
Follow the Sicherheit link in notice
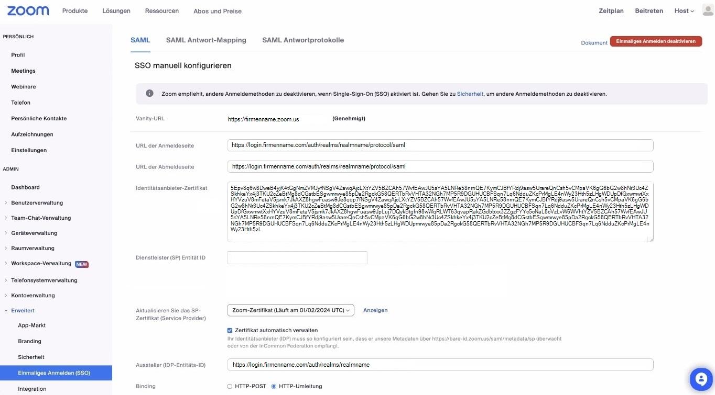470,94
